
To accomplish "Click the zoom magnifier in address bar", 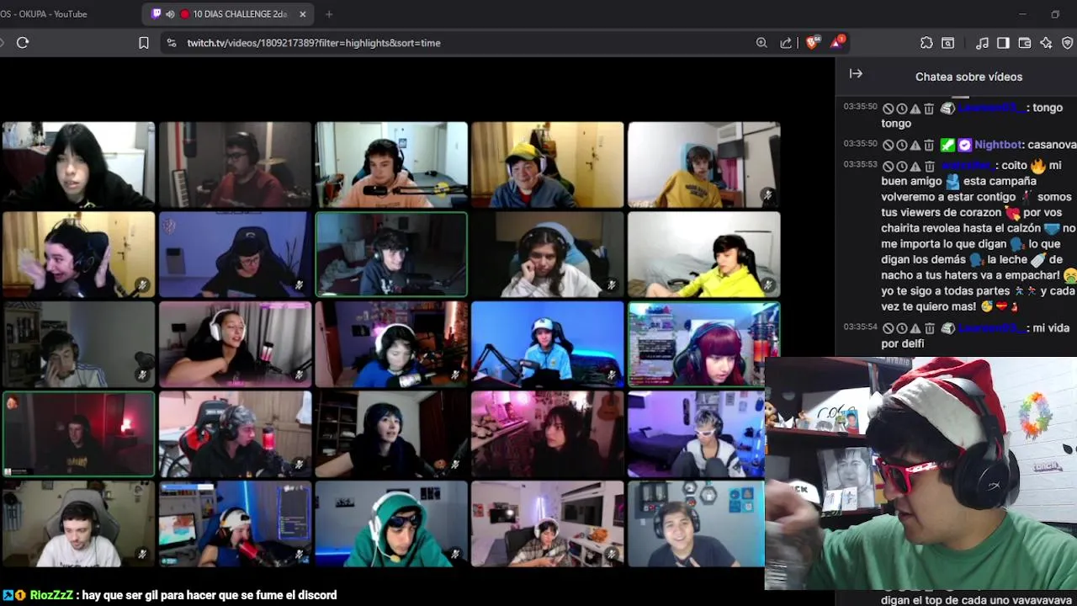I will pyautogui.click(x=761, y=43).
